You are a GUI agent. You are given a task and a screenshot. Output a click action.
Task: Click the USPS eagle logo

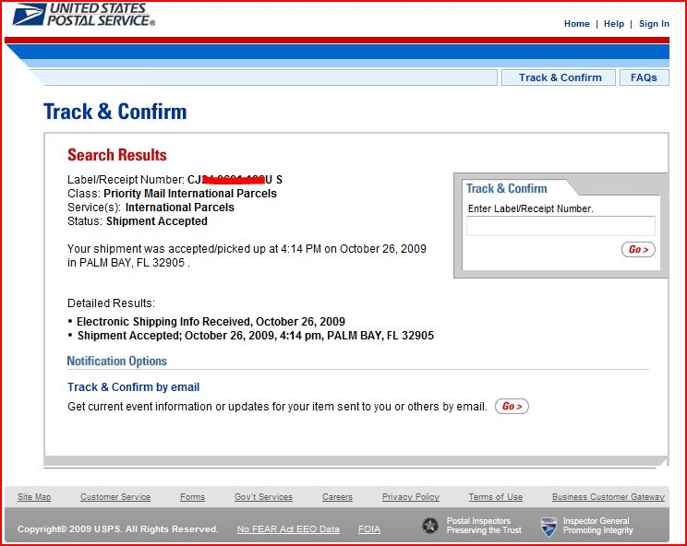[30, 14]
